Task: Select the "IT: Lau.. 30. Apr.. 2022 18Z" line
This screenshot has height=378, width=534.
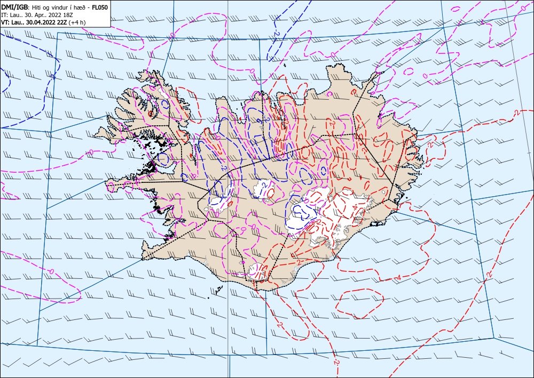Action: [x=37, y=15]
